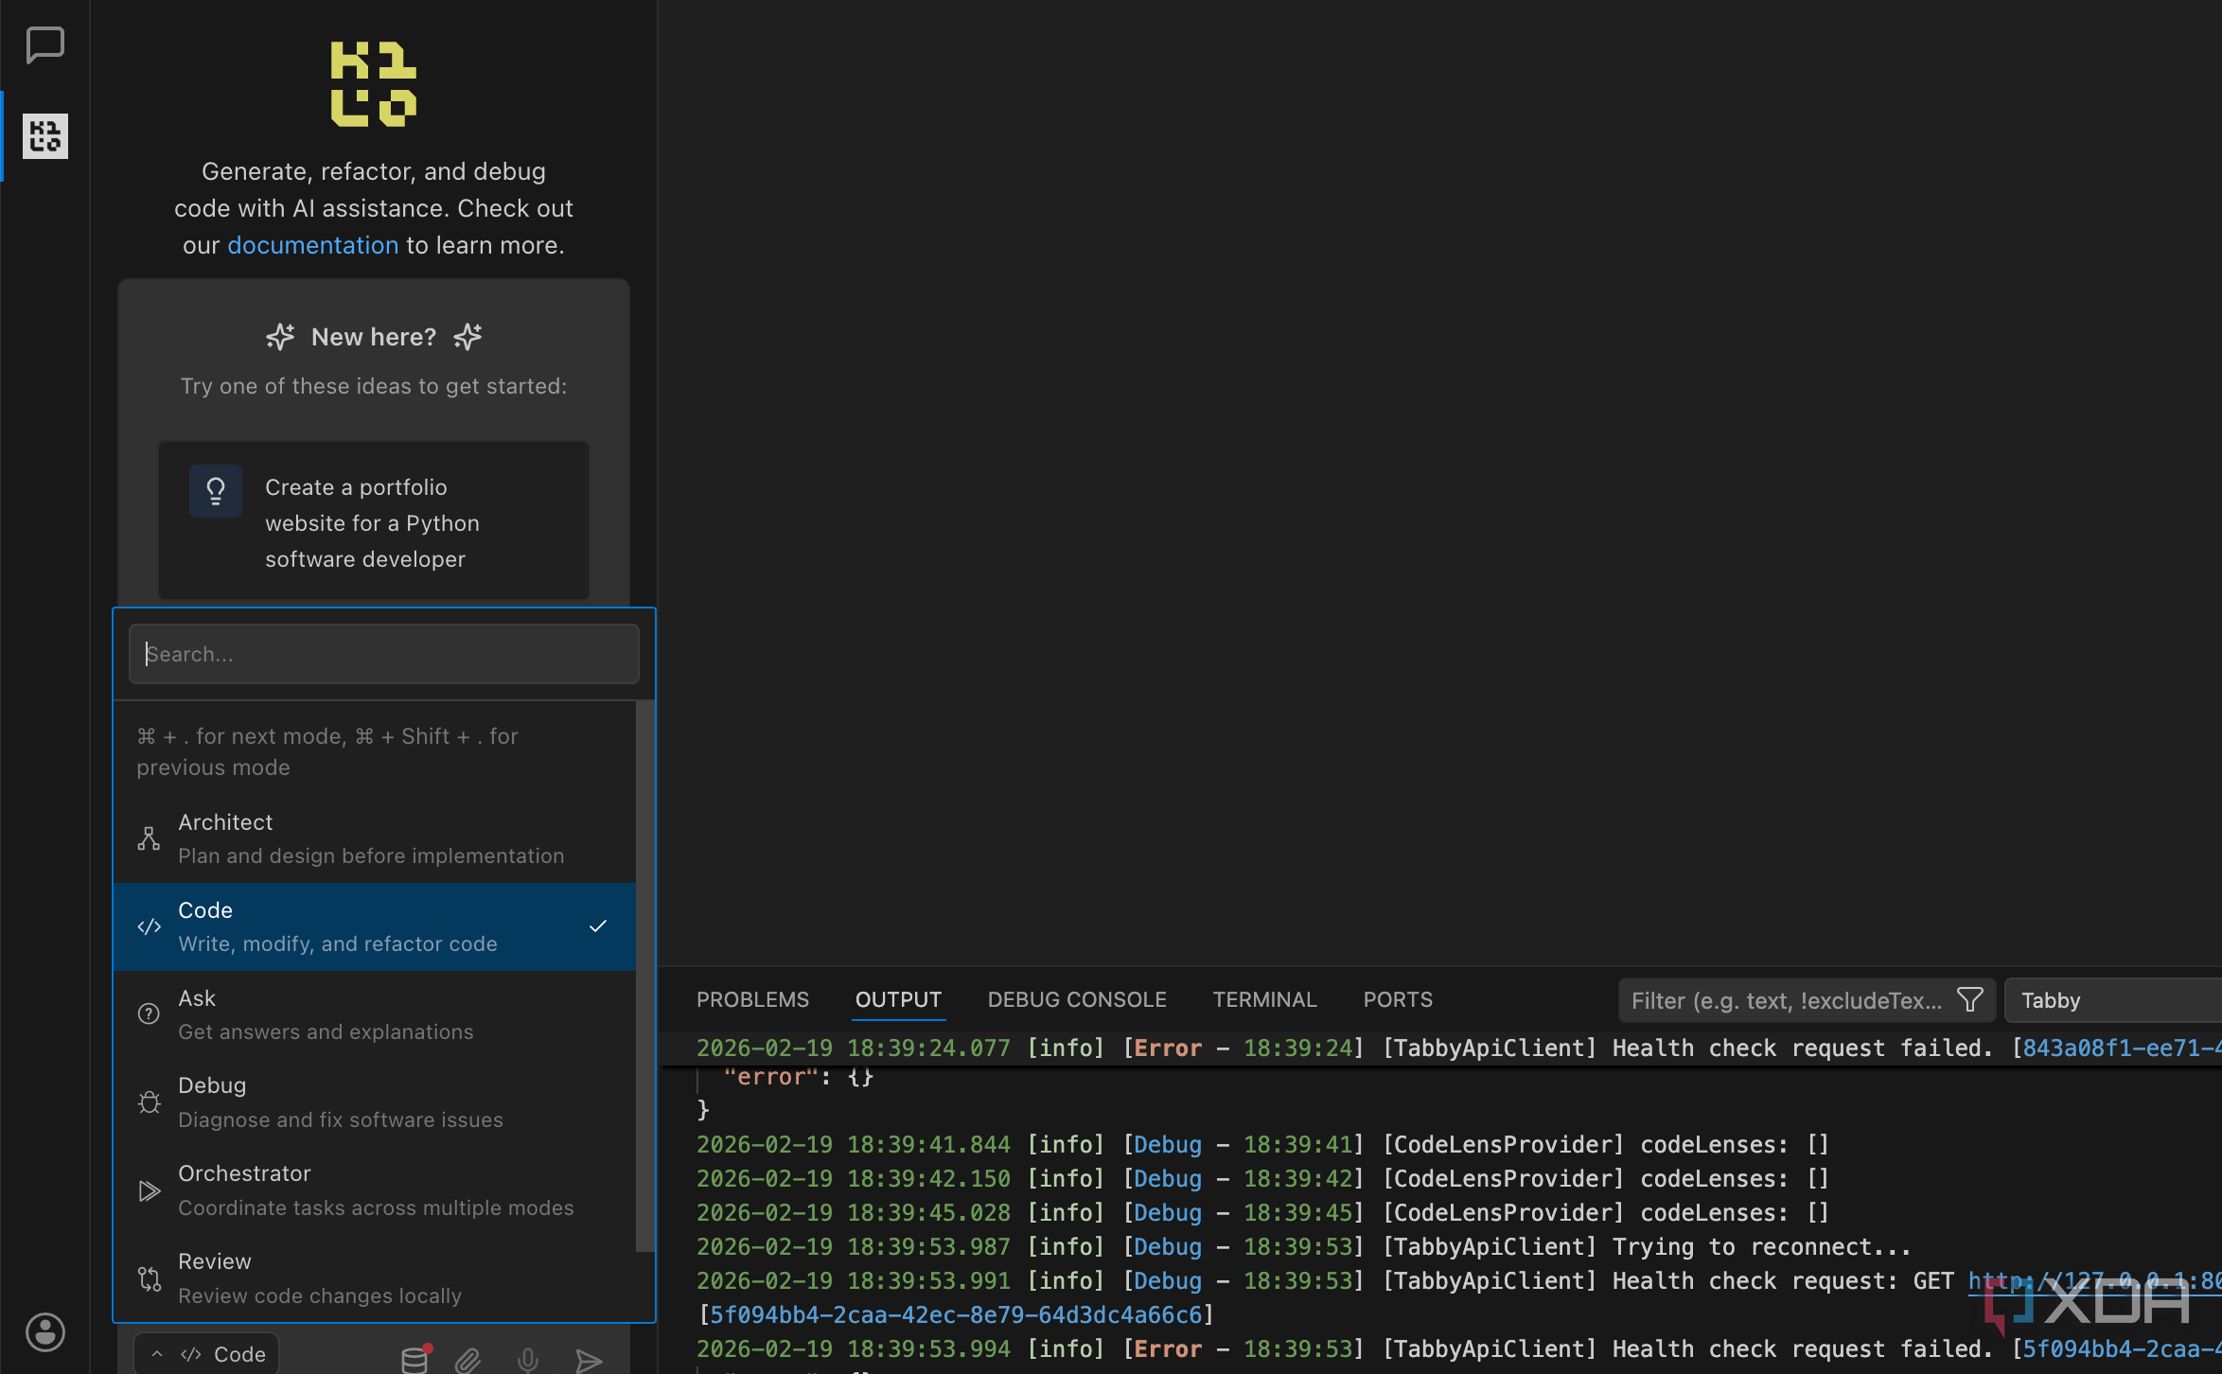This screenshot has height=1374, width=2222.
Task: Click the Ask mode question icon
Action: [149, 1014]
